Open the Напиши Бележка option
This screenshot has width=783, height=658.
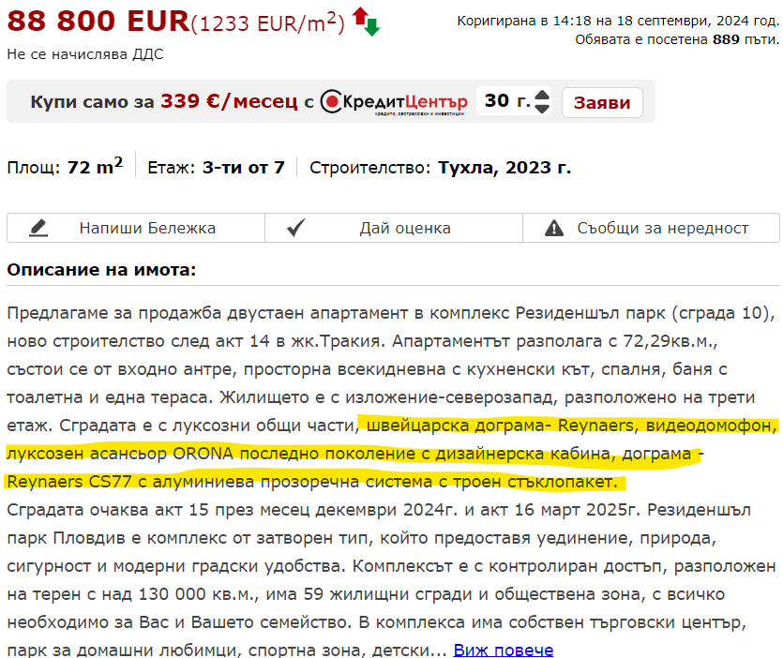click(147, 228)
